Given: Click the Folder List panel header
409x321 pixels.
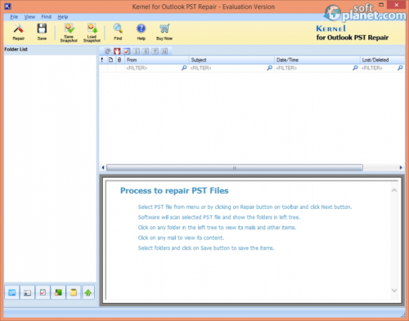Looking at the screenshot, I should (50, 50).
